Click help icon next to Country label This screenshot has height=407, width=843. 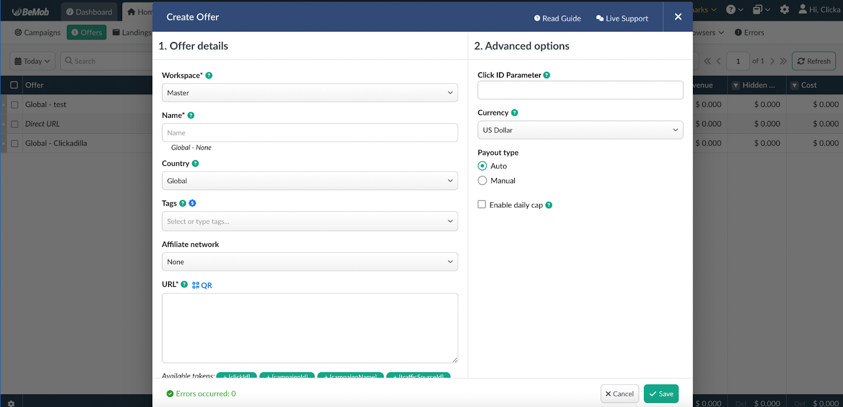pyautogui.click(x=195, y=164)
